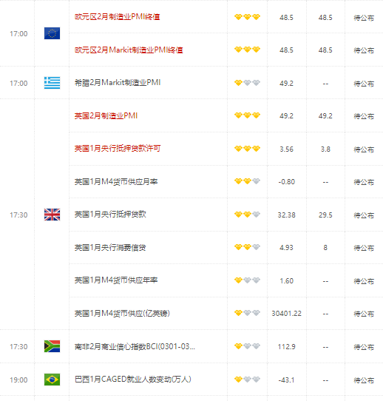
Task: Open 巴西1月CAGED就业人数变动(万人) link
Action: pos(133,380)
